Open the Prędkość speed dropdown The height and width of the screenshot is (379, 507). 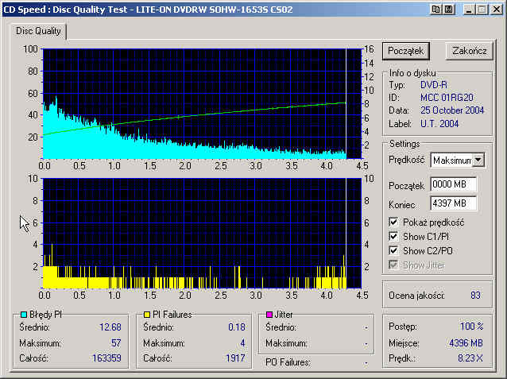pyautogui.click(x=478, y=160)
